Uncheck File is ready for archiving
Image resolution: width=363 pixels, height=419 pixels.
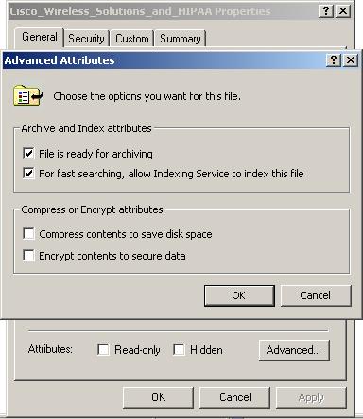click(28, 154)
